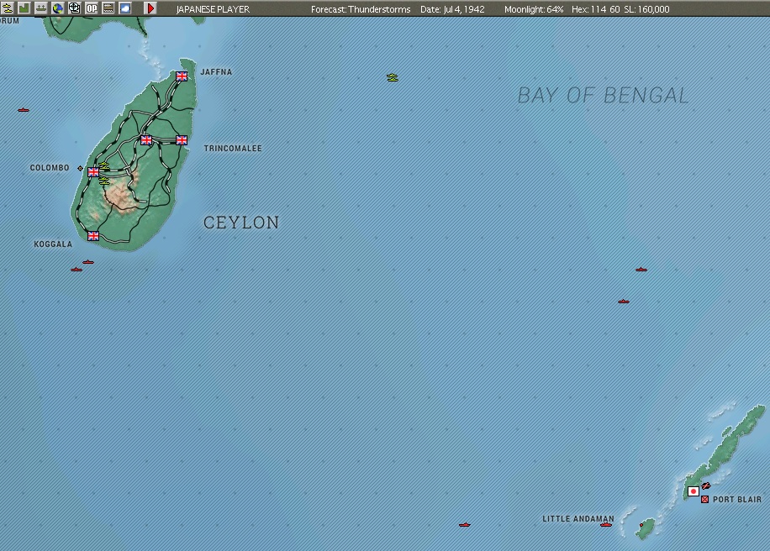
Task: Select the British flag base at Colombo
Action: point(93,171)
